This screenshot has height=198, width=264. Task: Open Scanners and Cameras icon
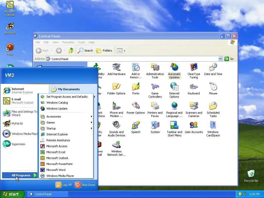click(194, 110)
